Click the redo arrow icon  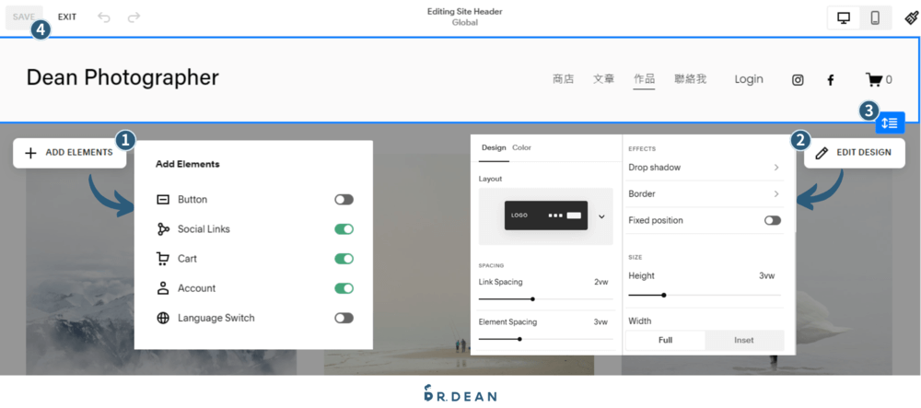pyautogui.click(x=134, y=17)
